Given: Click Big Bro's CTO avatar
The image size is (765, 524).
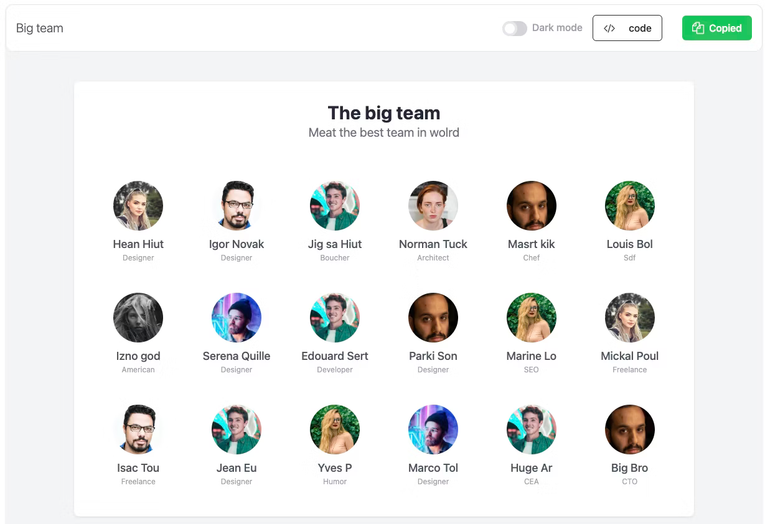Looking at the screenshot, I should [x=630, y=430].
